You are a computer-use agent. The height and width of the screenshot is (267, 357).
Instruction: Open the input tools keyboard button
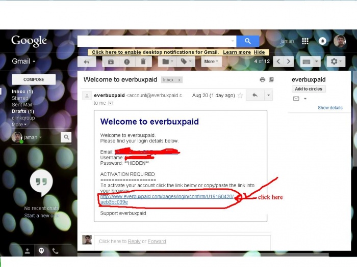pos(307,62)
